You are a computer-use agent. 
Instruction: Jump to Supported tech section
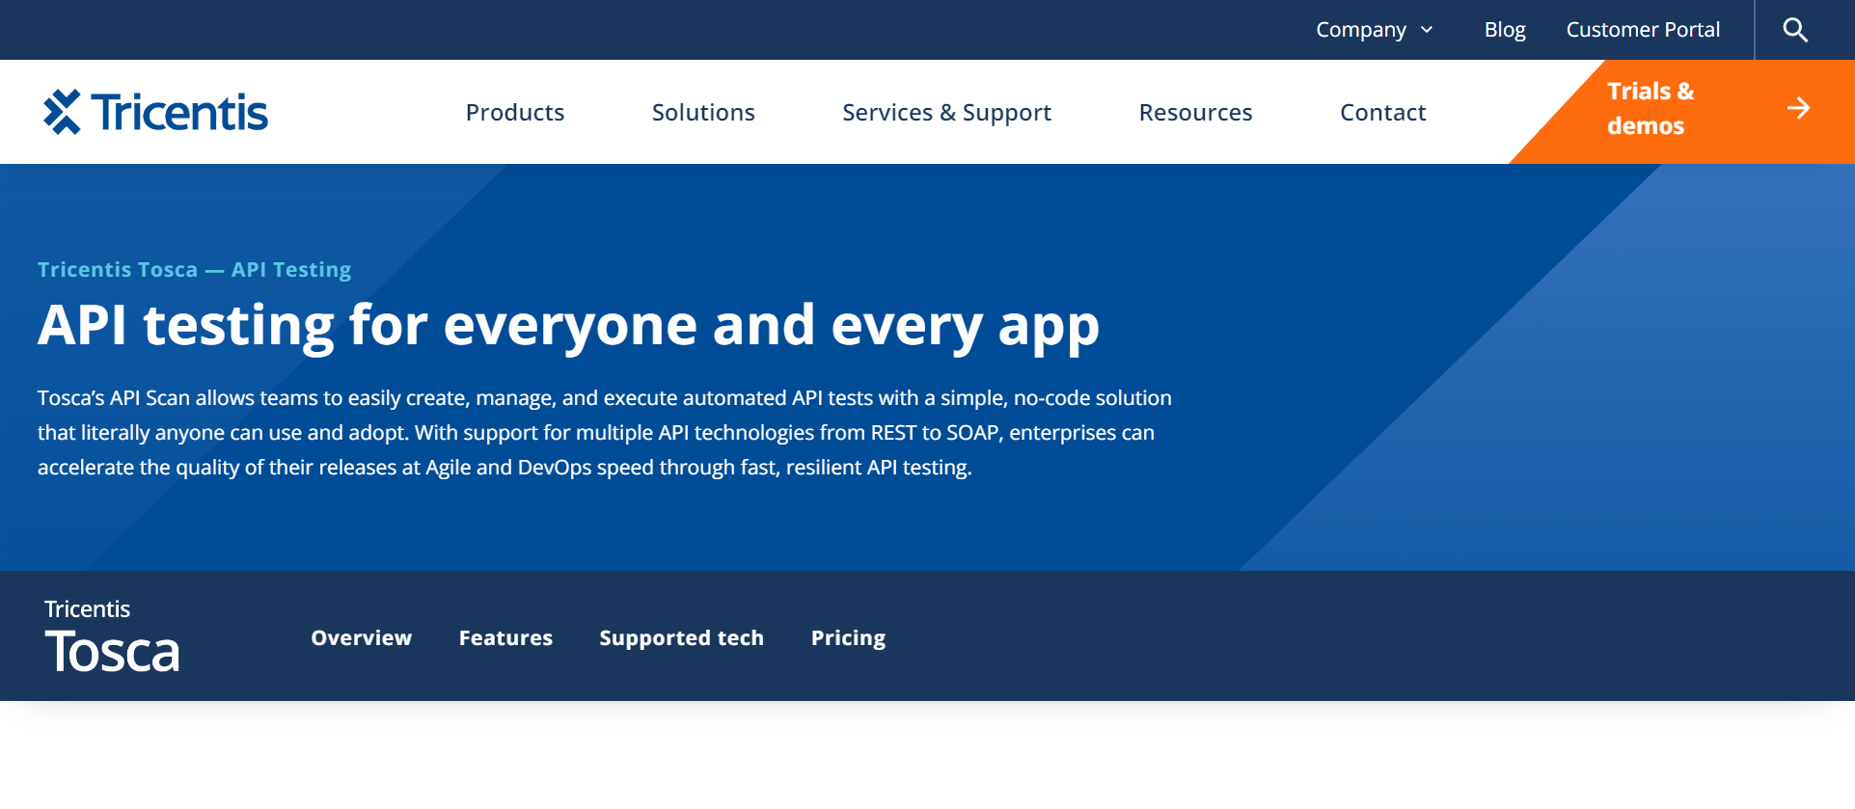point(681,638)
